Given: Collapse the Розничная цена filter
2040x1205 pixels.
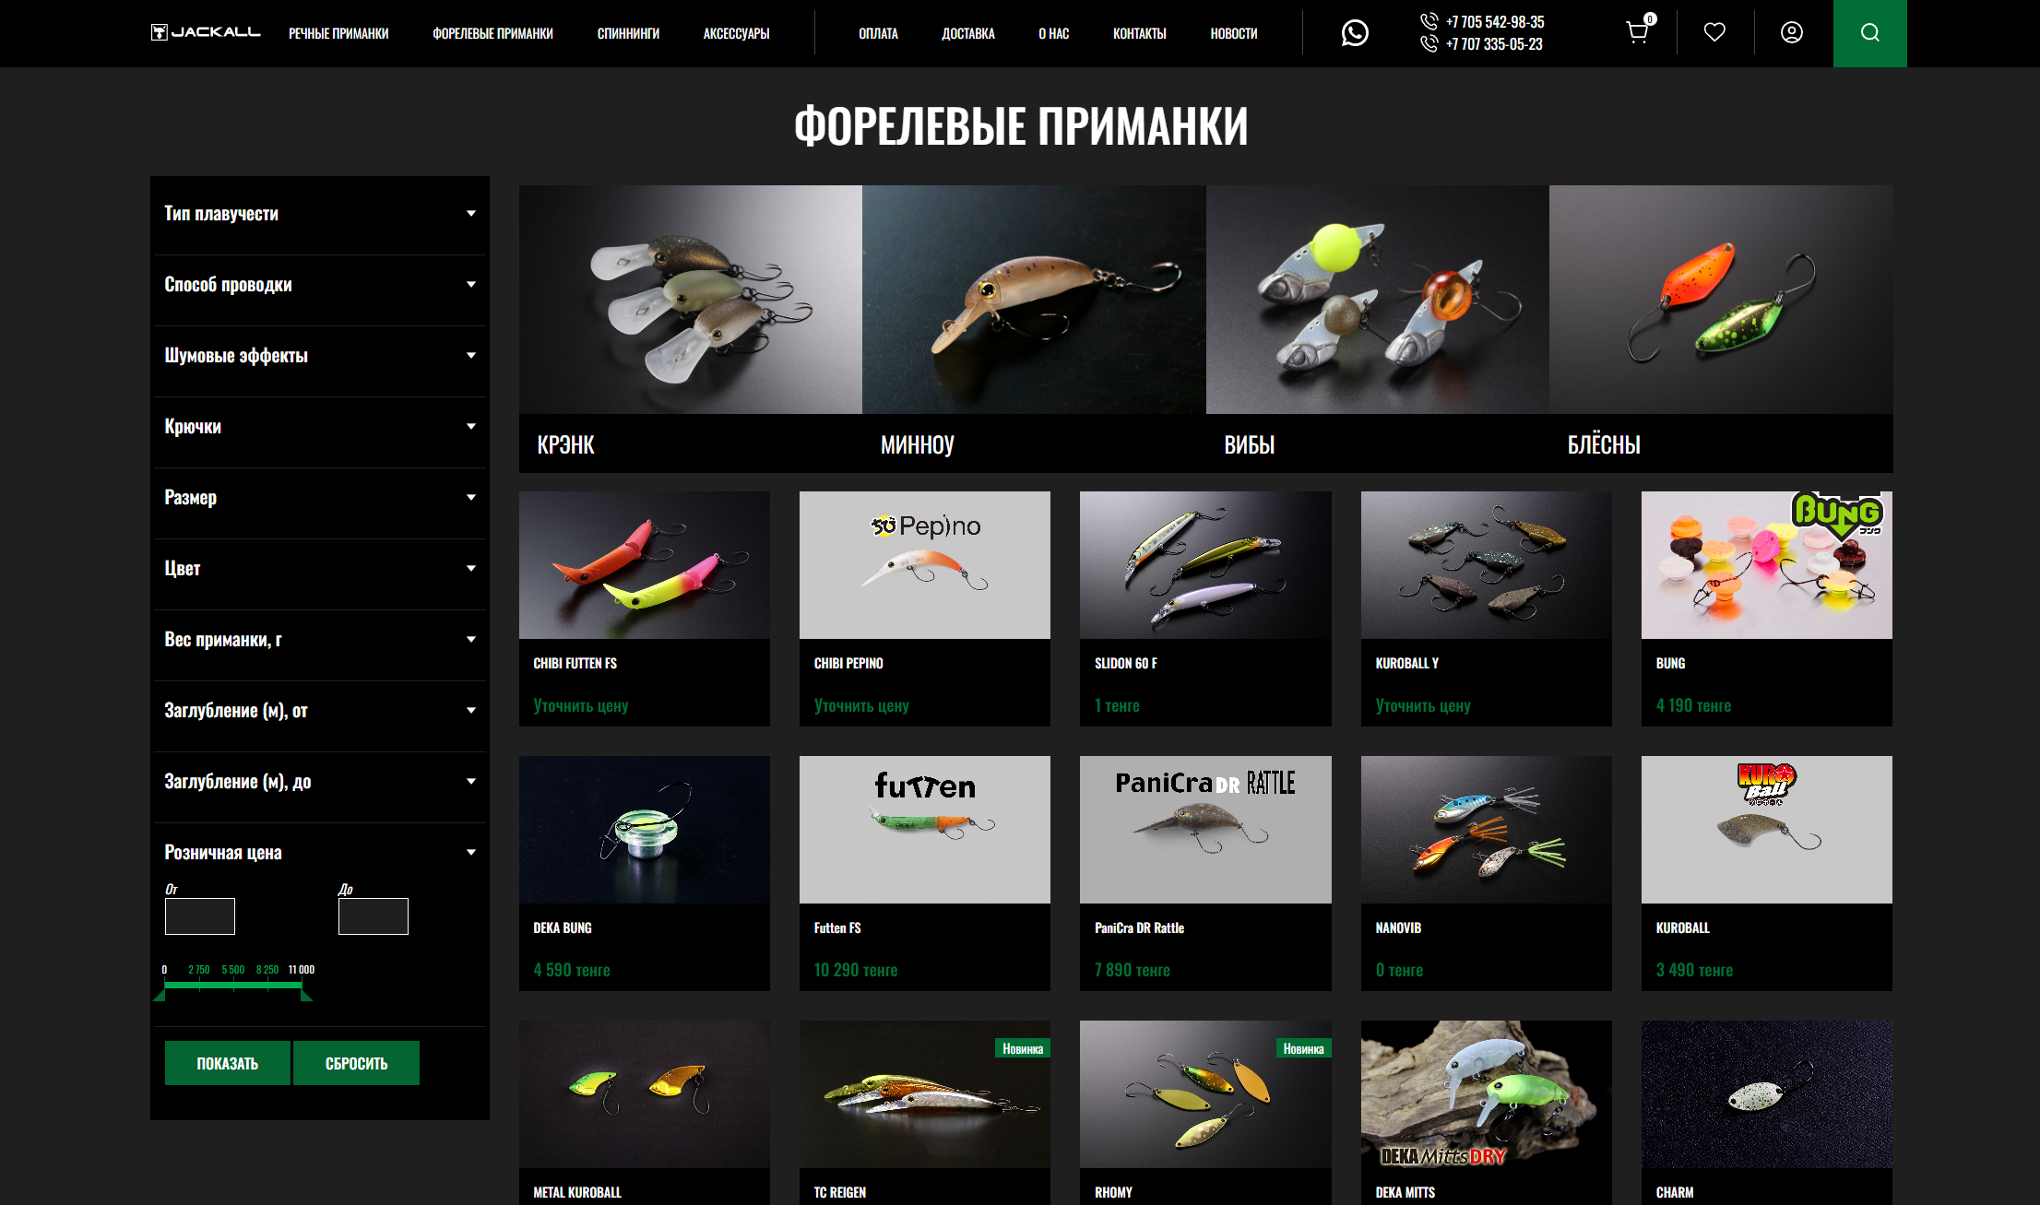Looking at the screenshot, I should pyautogui.click(x=470, y=852).
